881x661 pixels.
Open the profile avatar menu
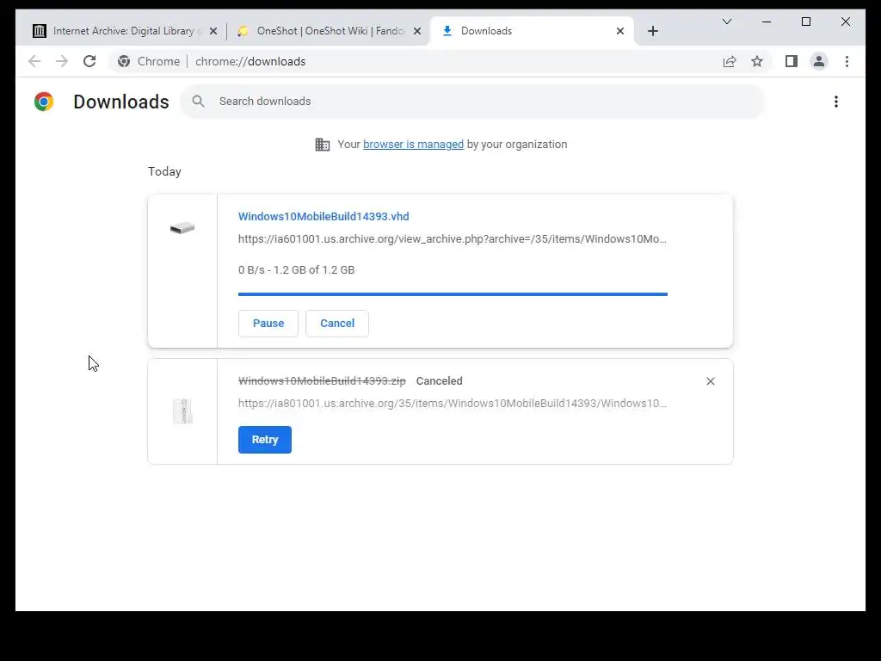coord(819,61)
